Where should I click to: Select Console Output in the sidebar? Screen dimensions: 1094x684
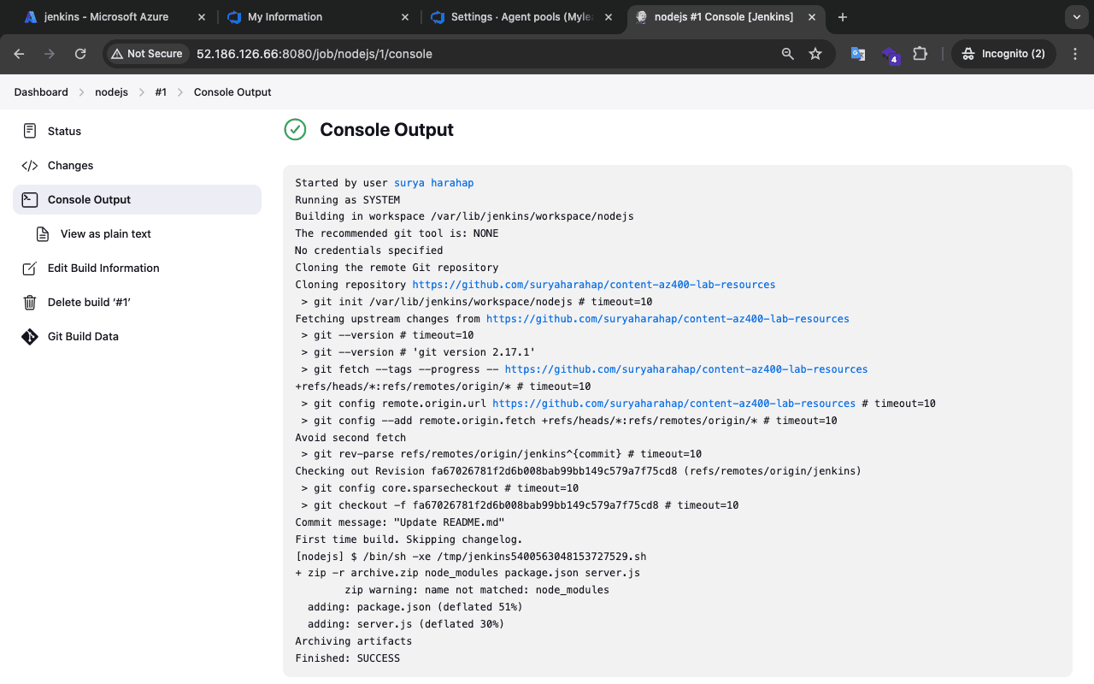pos(137,199)
